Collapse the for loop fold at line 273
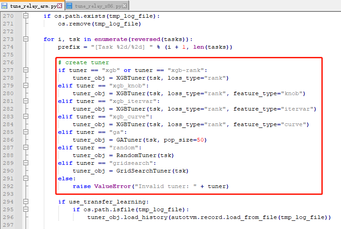 tap(26, 39)
